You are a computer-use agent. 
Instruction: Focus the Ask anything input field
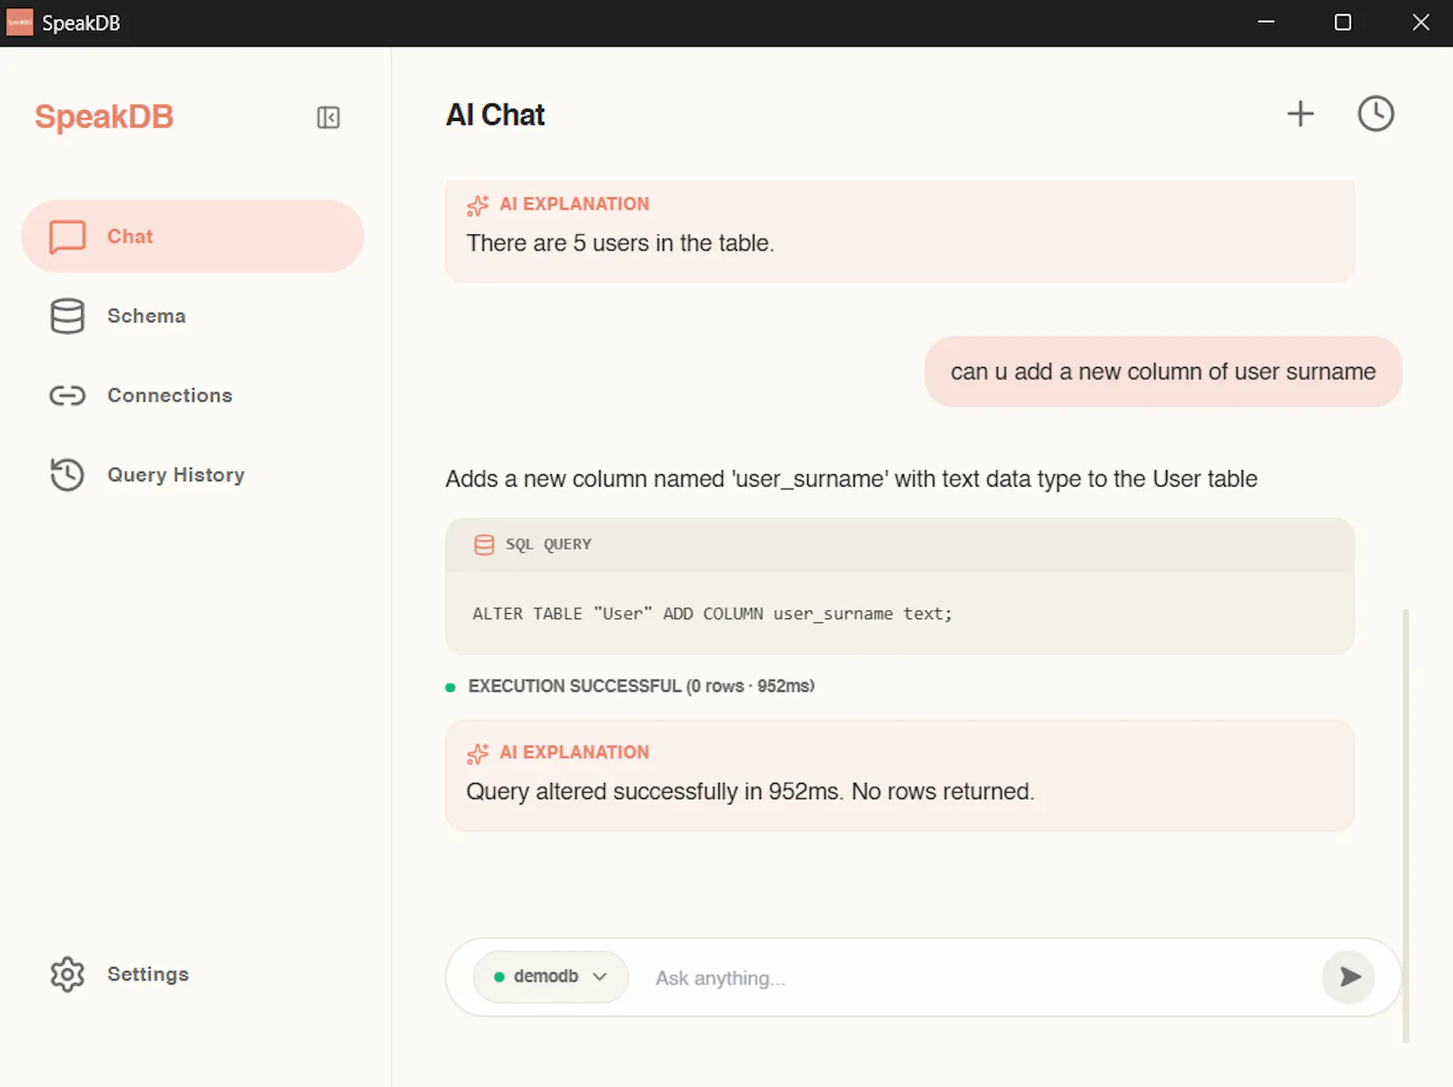coord(981,978)
